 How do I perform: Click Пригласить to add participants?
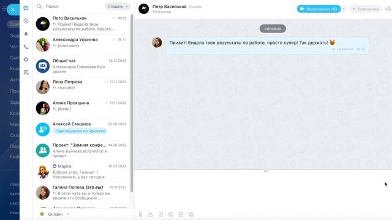(365, 9)
